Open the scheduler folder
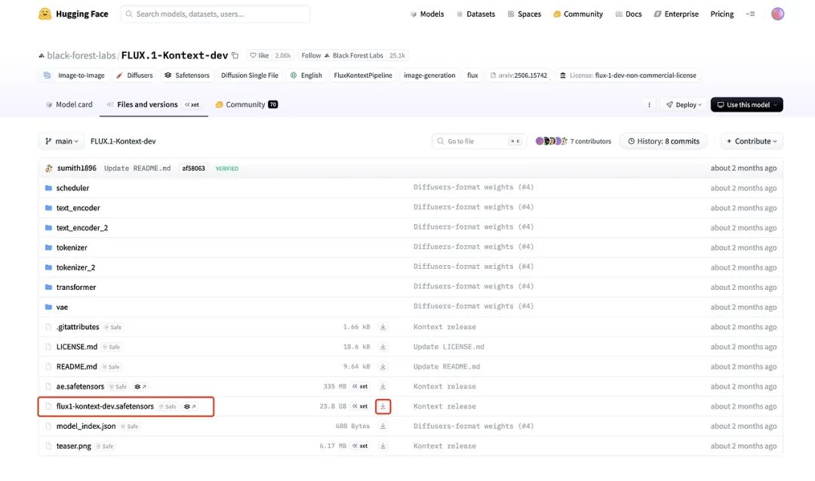Screen dimensions: 815x481 click(72, 188)
